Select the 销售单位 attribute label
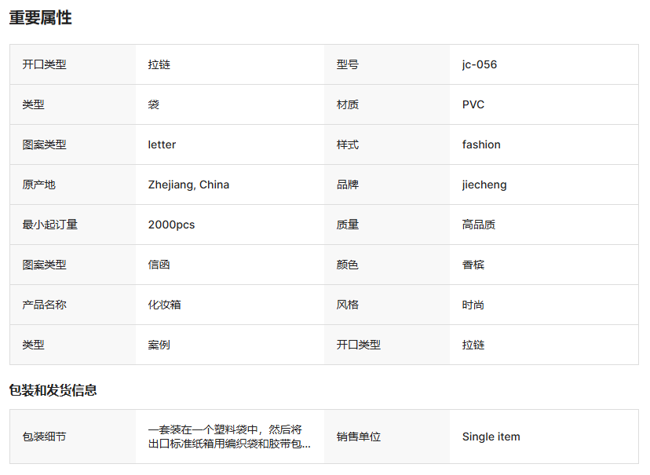This screenshot has width=650, height=475. (x=358, y=437)
